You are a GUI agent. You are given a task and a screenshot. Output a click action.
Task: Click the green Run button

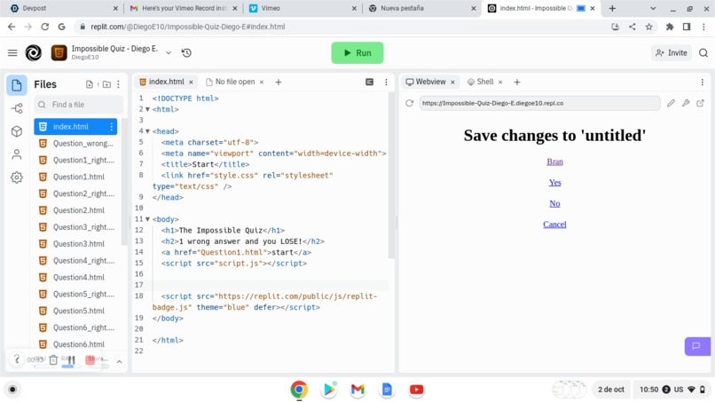coord(357,53)
